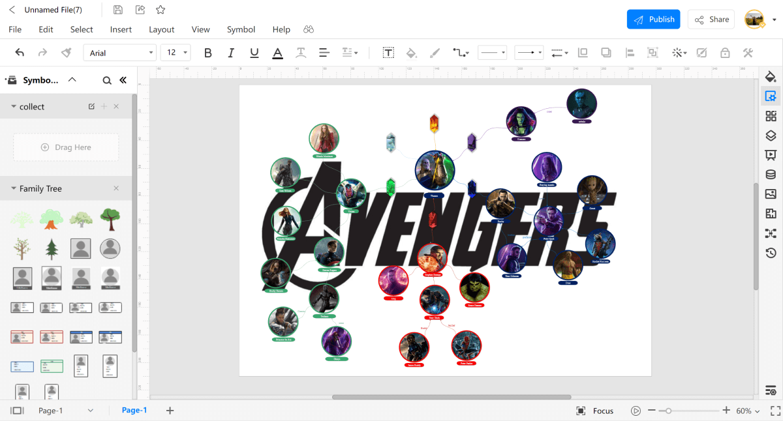The height and width of the screenshot is (421, 783).
Task: Select the round gray avatar symbol
Action: coord(110,248)
